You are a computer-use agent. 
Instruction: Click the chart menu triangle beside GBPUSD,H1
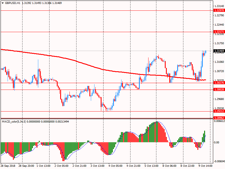[x=3, y=3]
